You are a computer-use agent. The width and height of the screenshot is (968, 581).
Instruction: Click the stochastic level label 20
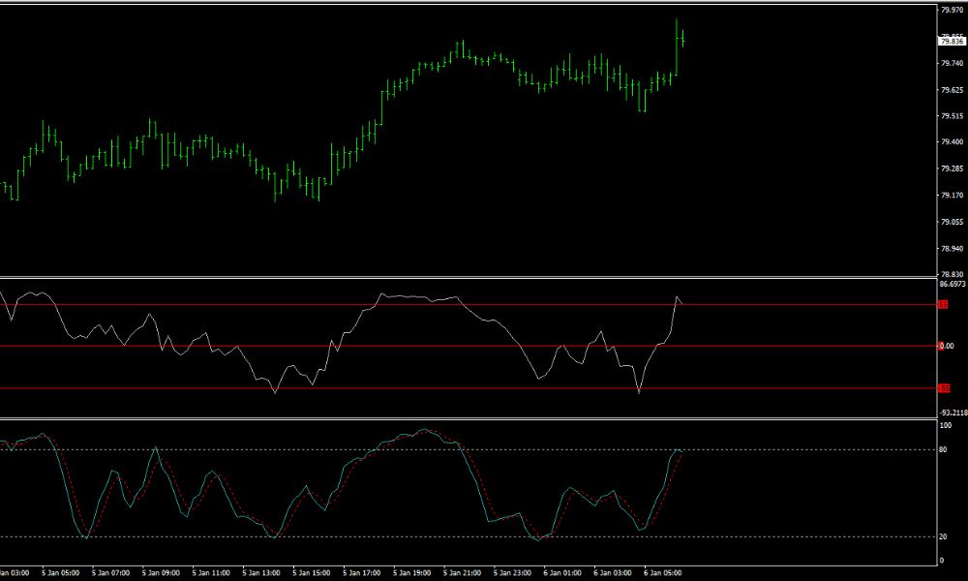tap(943, 537)
